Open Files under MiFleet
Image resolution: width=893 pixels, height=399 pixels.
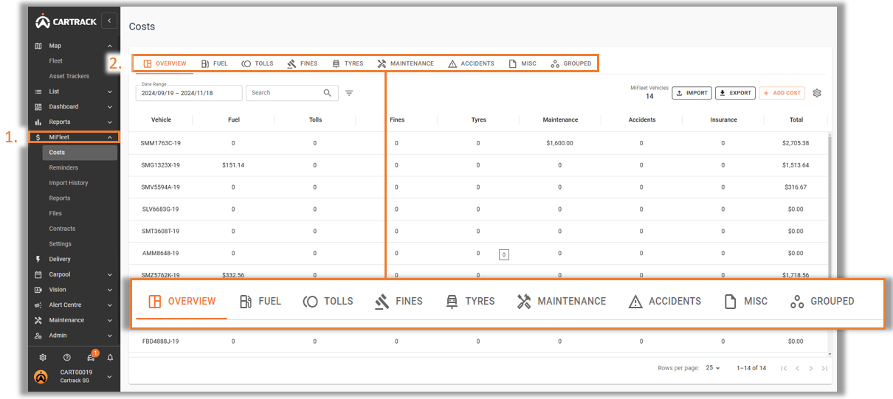tap(55, 213)
